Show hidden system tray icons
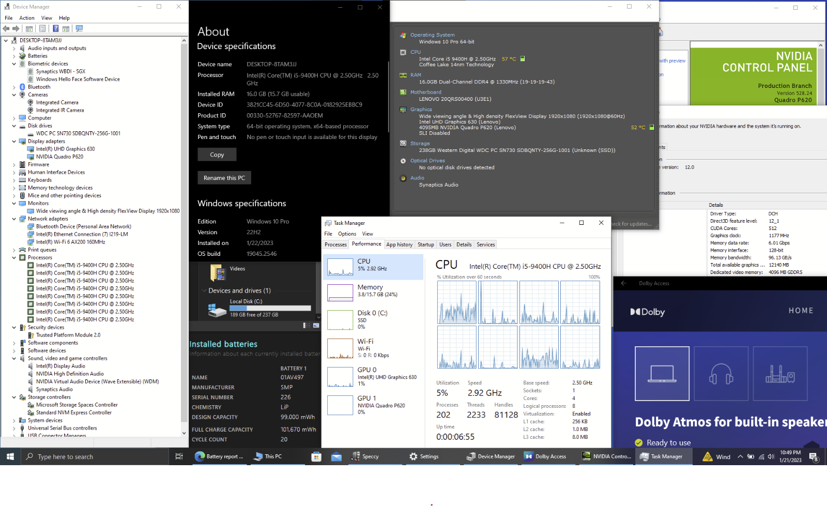 (740, 456)
